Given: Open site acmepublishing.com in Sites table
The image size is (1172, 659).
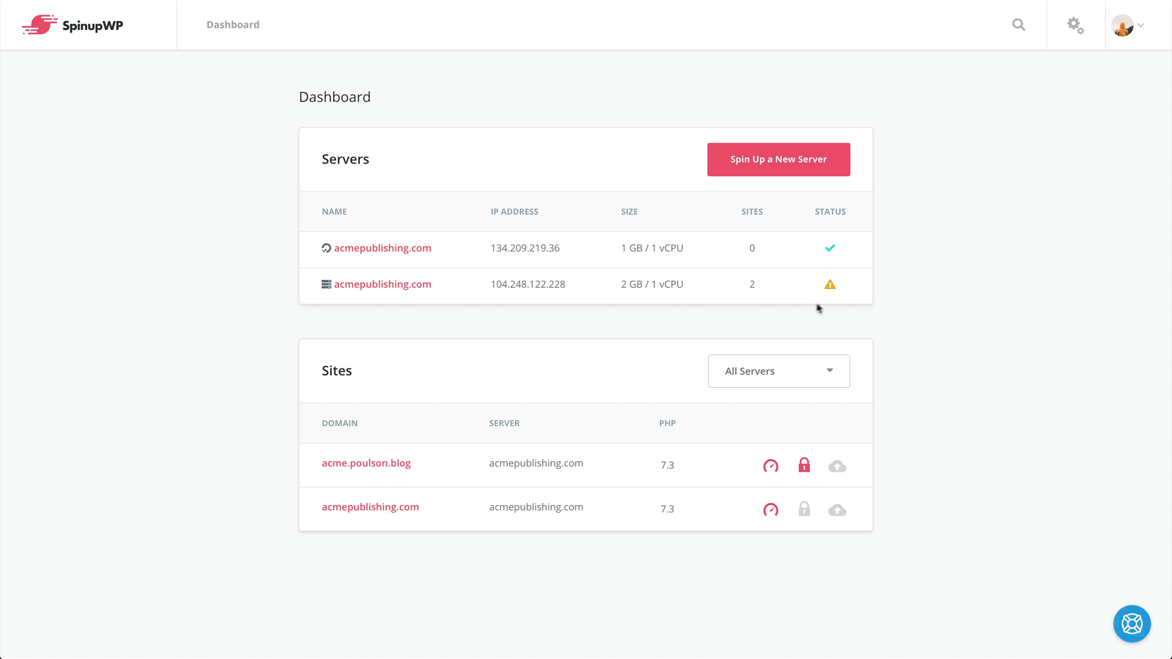Looking at the screenshot, I should pyautogui.click(x=370, y=507).
